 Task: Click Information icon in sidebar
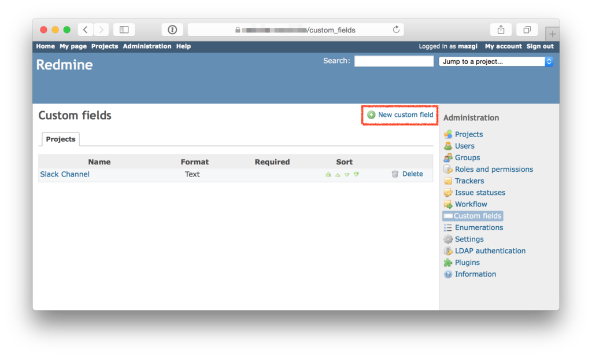(448, 274)
